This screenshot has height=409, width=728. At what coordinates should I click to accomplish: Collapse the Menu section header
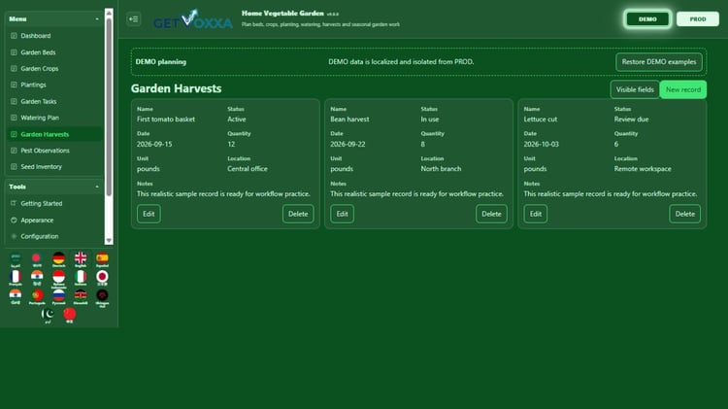[x=53, y=19]
